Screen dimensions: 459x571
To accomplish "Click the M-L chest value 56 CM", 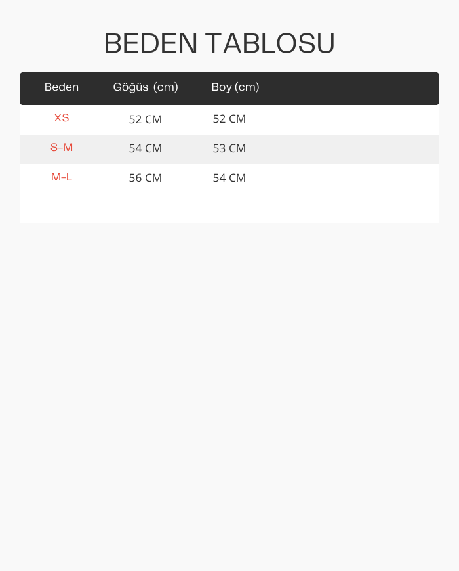I will coord(146,178).
